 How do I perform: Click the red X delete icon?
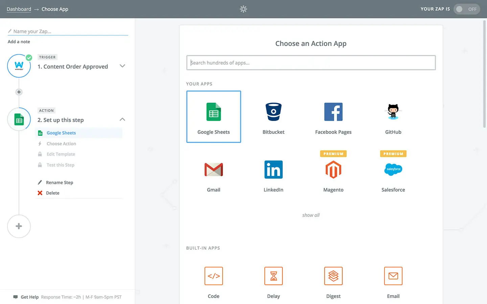(40, 193)
